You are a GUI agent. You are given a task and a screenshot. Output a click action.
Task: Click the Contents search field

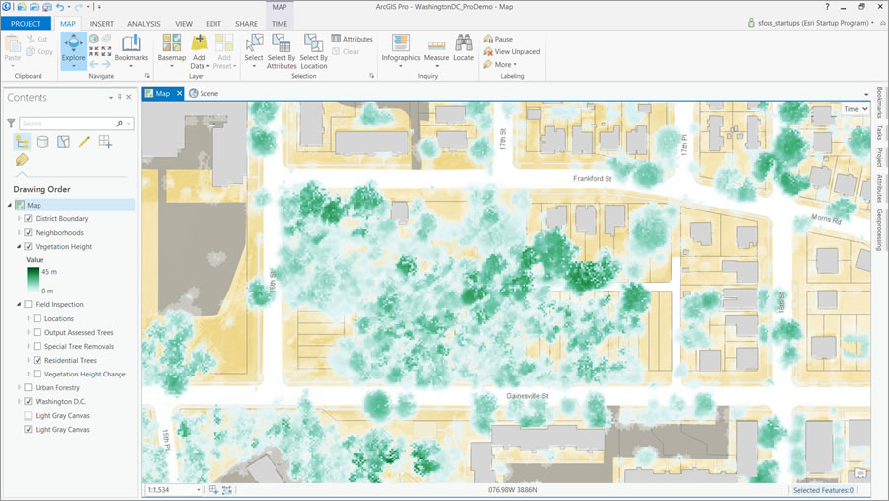[77, 124]
